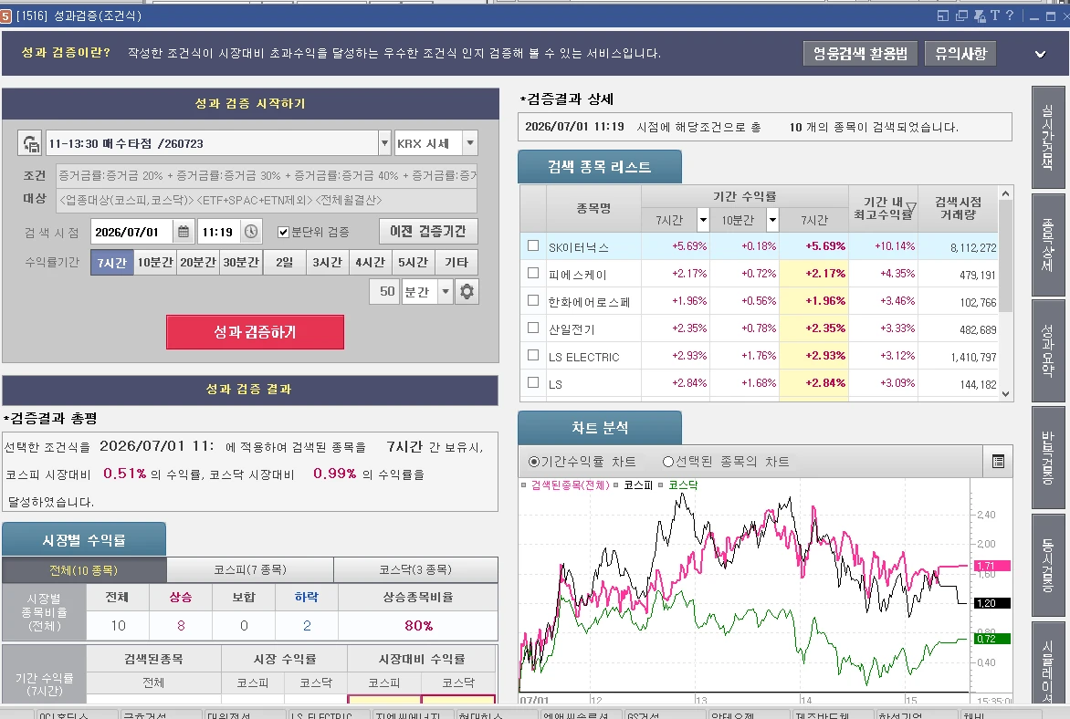Open the 실시간검색 side tab
The width and height of the screenshot is (1070, 719).
(1048, 137)
